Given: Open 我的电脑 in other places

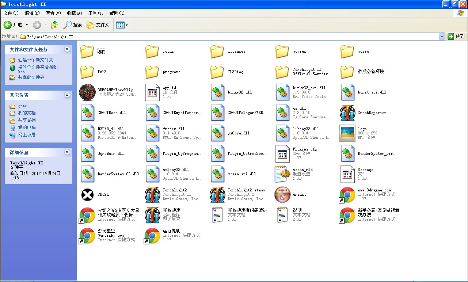Looking at the screenshot, I should (x=27, y=127).
